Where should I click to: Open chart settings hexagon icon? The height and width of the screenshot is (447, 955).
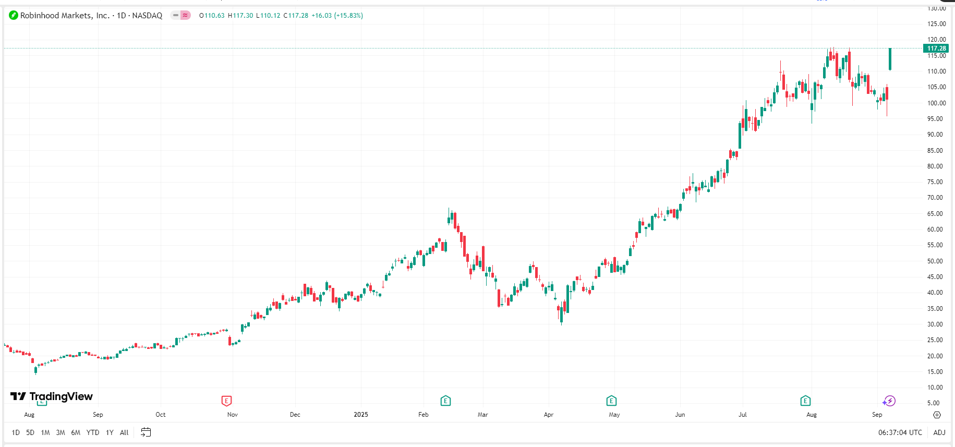[937, 415]
